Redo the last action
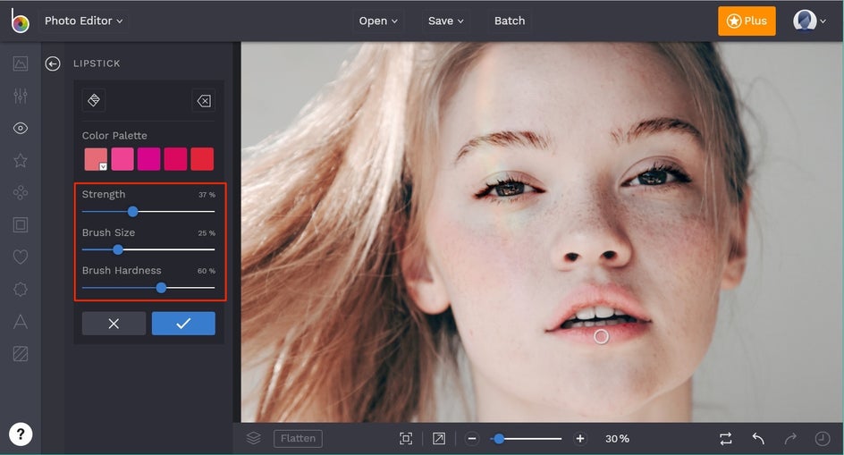The image size is (844, 455). (x=790, y=439)
